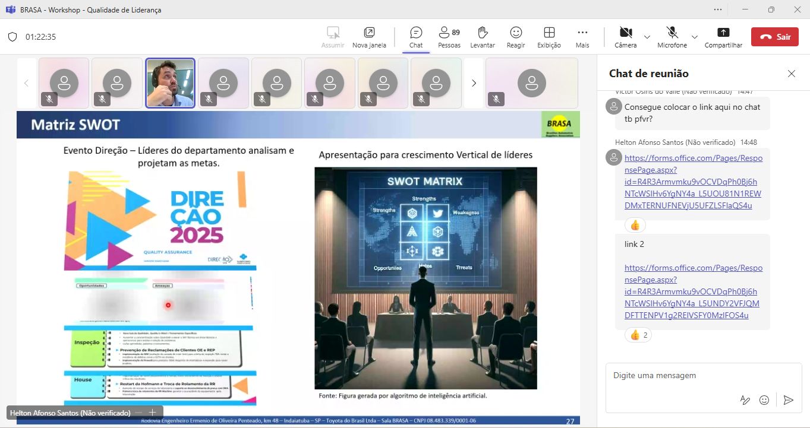Send the chat message arrow

(788, 400)
